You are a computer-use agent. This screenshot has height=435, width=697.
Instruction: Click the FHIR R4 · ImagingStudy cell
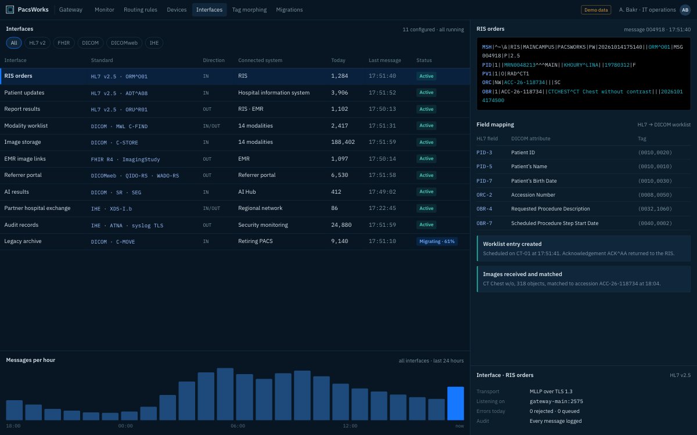point(125,159)
